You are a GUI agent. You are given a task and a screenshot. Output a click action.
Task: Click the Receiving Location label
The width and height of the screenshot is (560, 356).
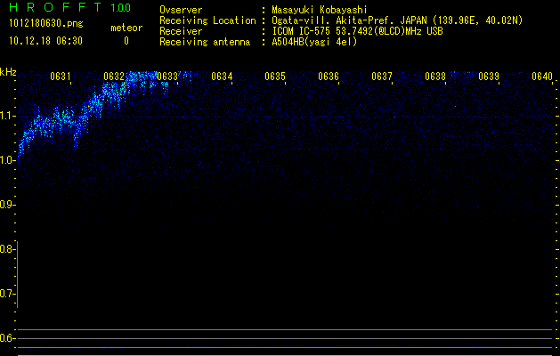click(207, 20)
